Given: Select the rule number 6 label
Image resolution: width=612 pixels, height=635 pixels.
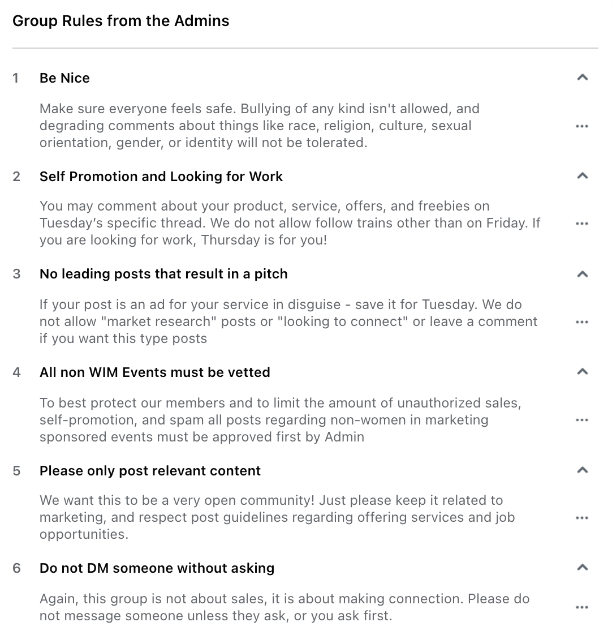Looking at the screenshot, I should coord(16,568).
